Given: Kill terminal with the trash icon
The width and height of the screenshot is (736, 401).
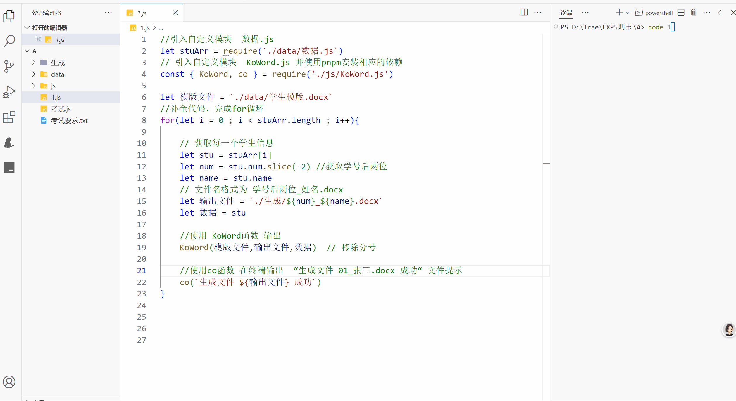Looking at the screenshot, I should pyautogui.click(x=694, y=13).
